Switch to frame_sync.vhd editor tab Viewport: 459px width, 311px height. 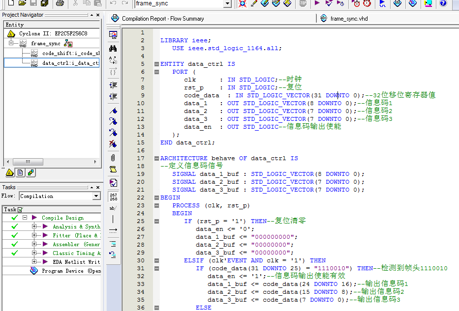click(348, 19)
